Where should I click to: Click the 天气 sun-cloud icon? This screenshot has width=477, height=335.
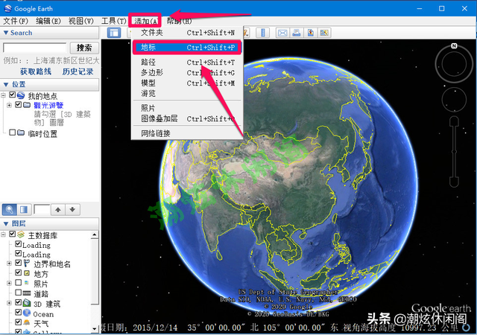click(x=27, y=322)
